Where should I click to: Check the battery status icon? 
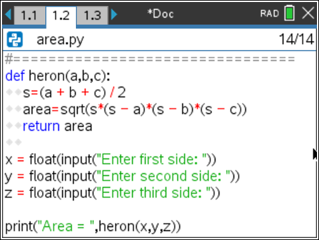pyautogui.click(x=290, y=13)
